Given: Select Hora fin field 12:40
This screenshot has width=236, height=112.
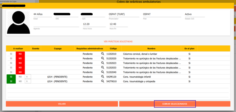Looking at the screenshot, I should [119, 24].
